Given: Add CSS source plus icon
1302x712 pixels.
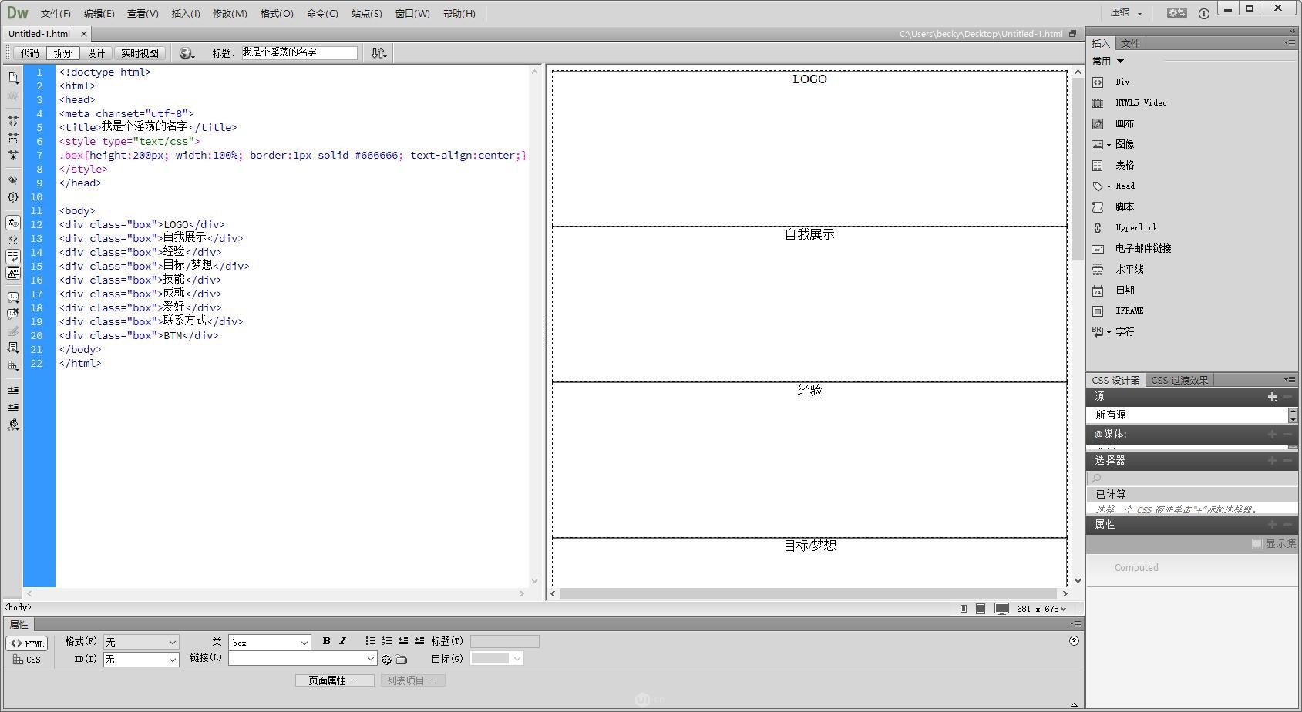Looking at the screenshot, I should click(1272, 397).
